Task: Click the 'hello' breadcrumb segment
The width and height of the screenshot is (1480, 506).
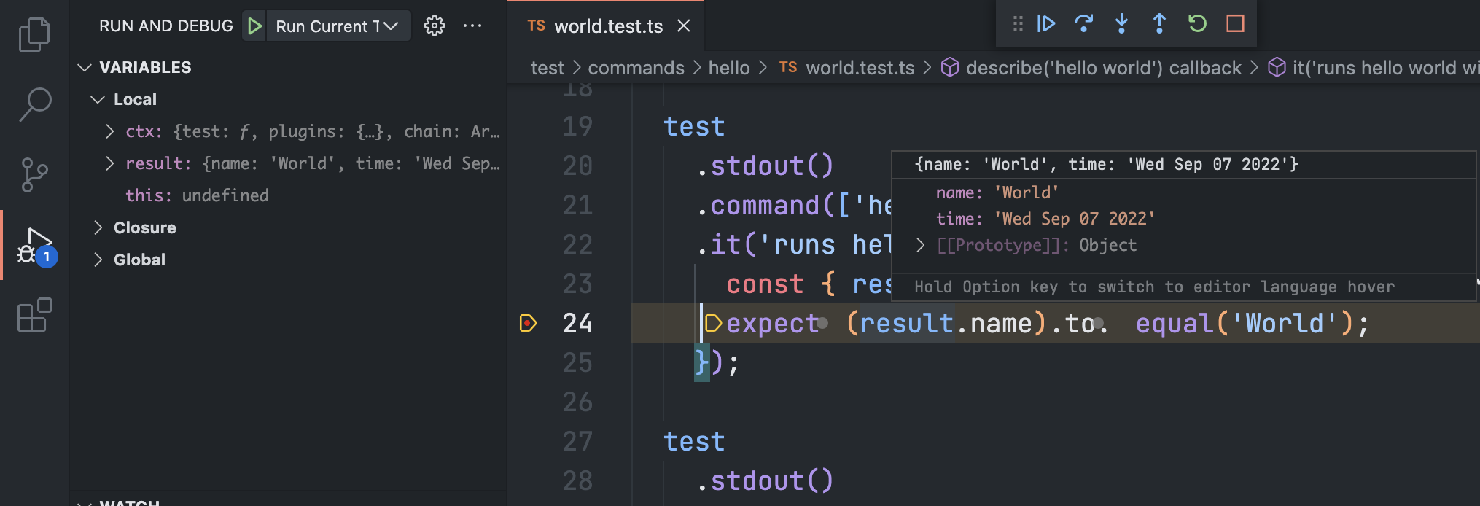Action: click(x=729, y=68)
